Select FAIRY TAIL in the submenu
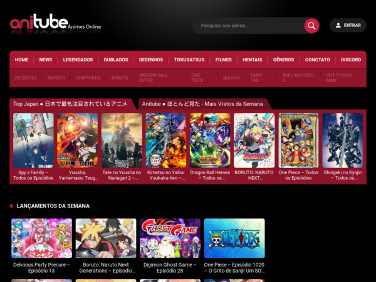This screenshot has height=282, width=376. point(256,78)
